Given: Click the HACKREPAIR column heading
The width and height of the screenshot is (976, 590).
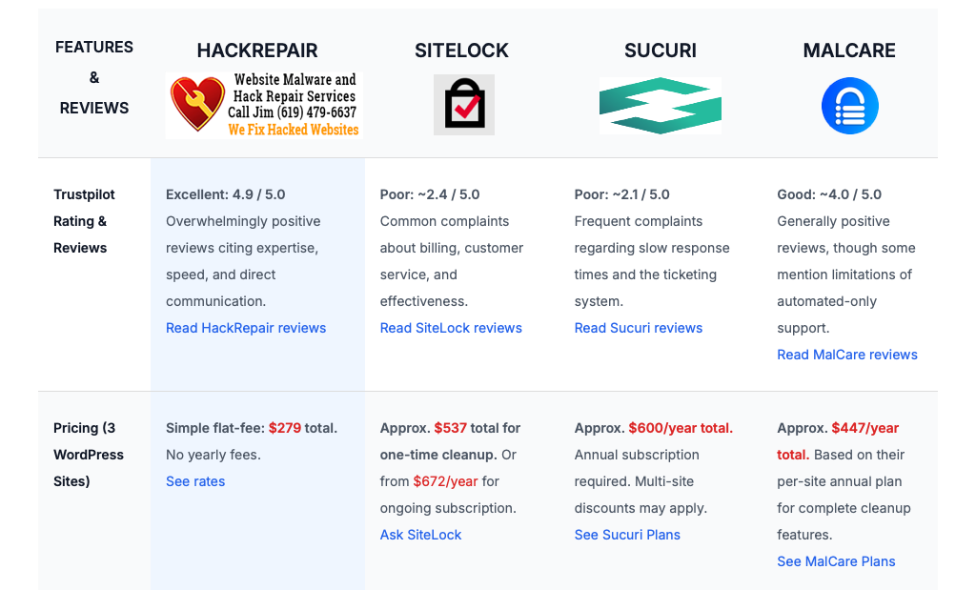Looking at the screenshot, I should pos(257,51).
